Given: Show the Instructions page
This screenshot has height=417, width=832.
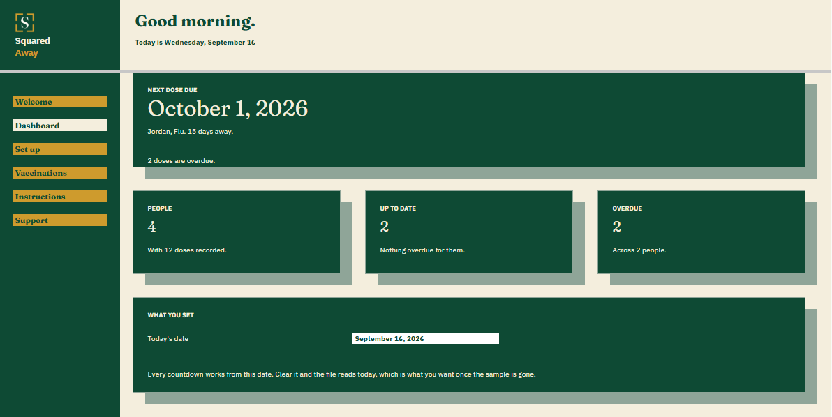Looking at the screenshot, I should (60, 197).
